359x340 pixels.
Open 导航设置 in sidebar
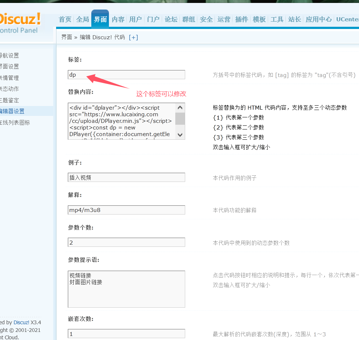coord(9,55)
